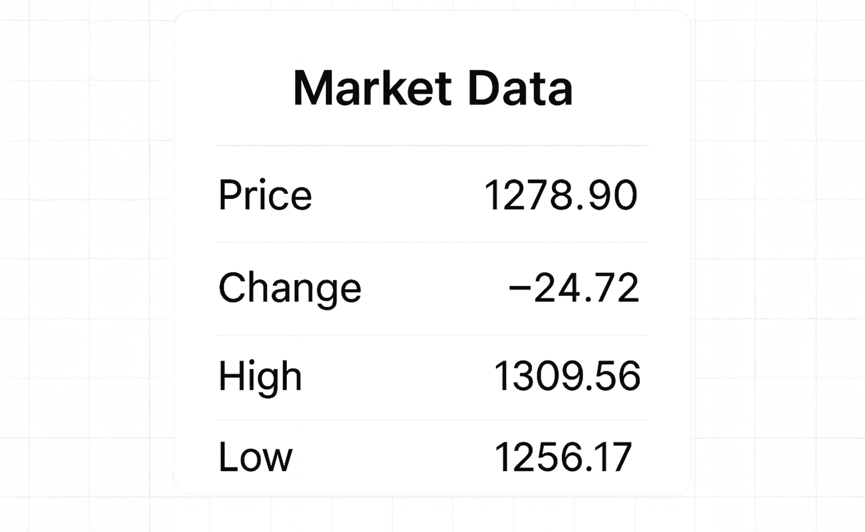Click the high value 1309.56
This screenshot has height=532, width=865.
click(567, 376)
